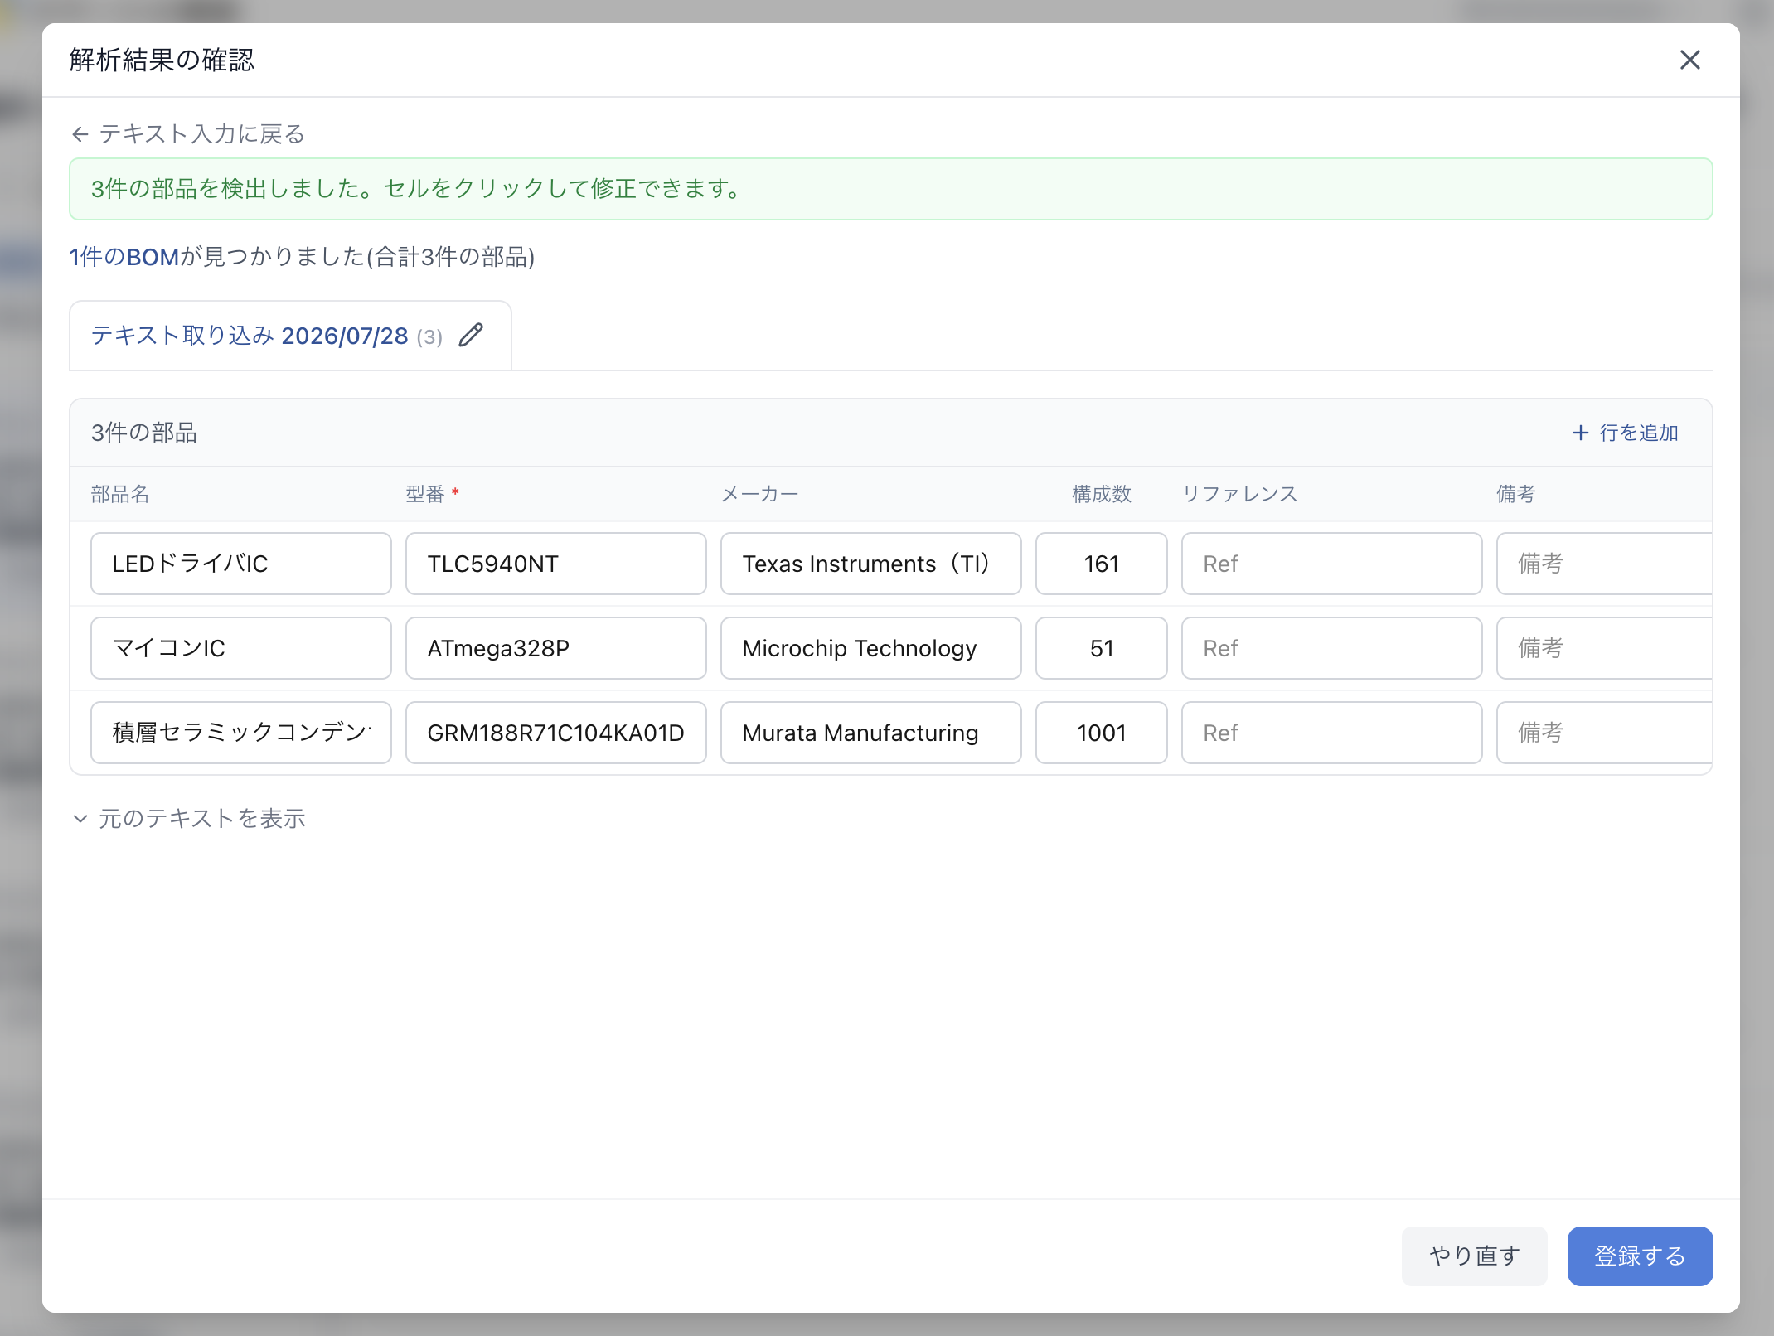The width and height of the screenshot is (1774, 1336).
Task: Click the green 3件の部品を検出しました message
Action: [890, 189]
